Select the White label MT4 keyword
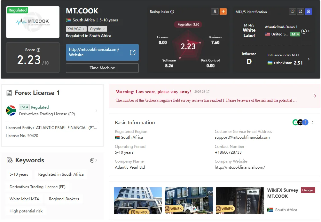321x222 pixels. 24,199
